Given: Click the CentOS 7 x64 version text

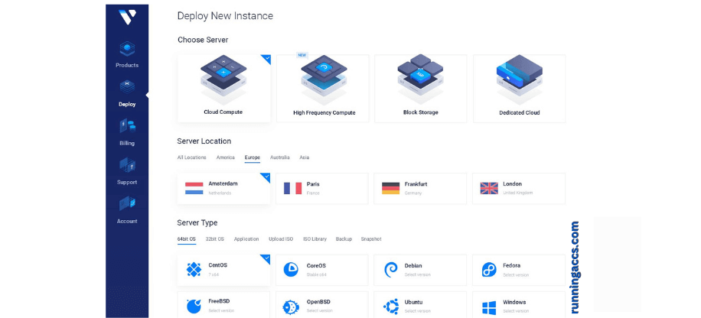Looking at the screenshot, I should point(214,274).
